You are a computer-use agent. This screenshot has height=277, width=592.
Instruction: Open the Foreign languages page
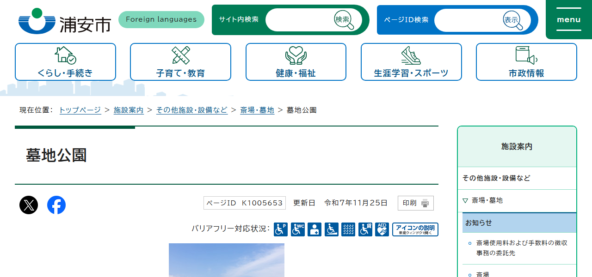tap(161, 19)
